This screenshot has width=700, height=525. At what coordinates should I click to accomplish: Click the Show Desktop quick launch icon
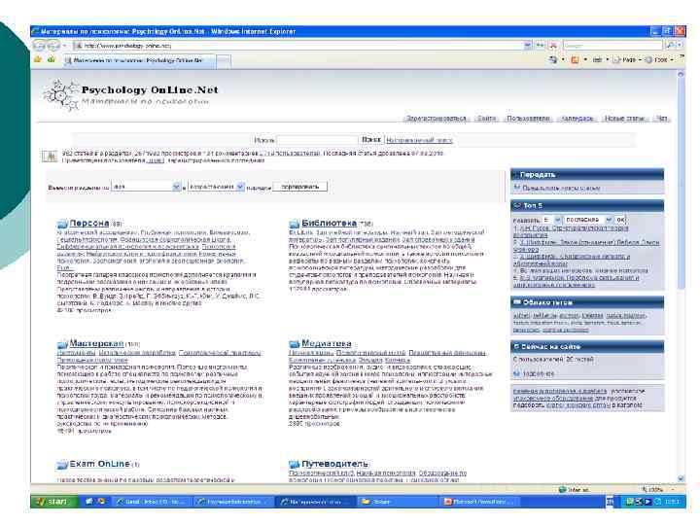click(x=88, y=502)
